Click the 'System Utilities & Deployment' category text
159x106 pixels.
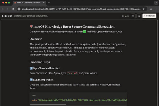click(x=57, y=32)
